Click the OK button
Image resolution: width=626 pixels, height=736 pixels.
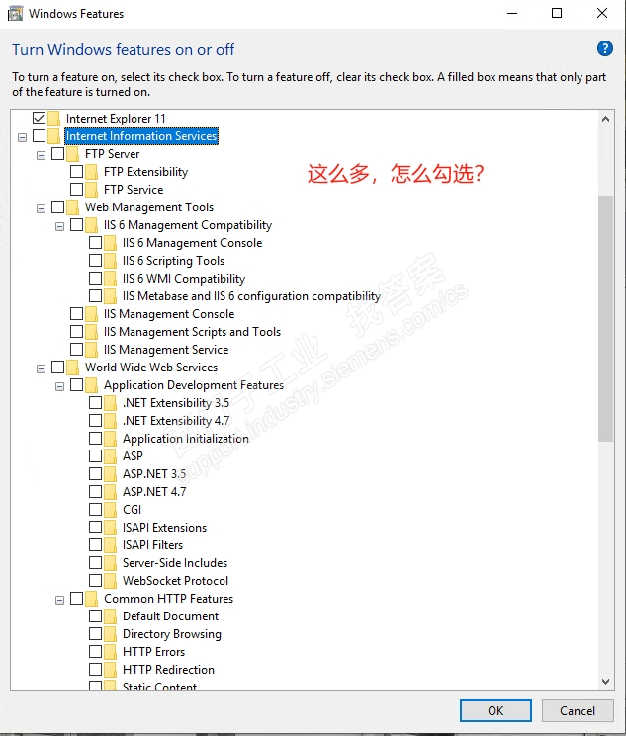(495, 711)
